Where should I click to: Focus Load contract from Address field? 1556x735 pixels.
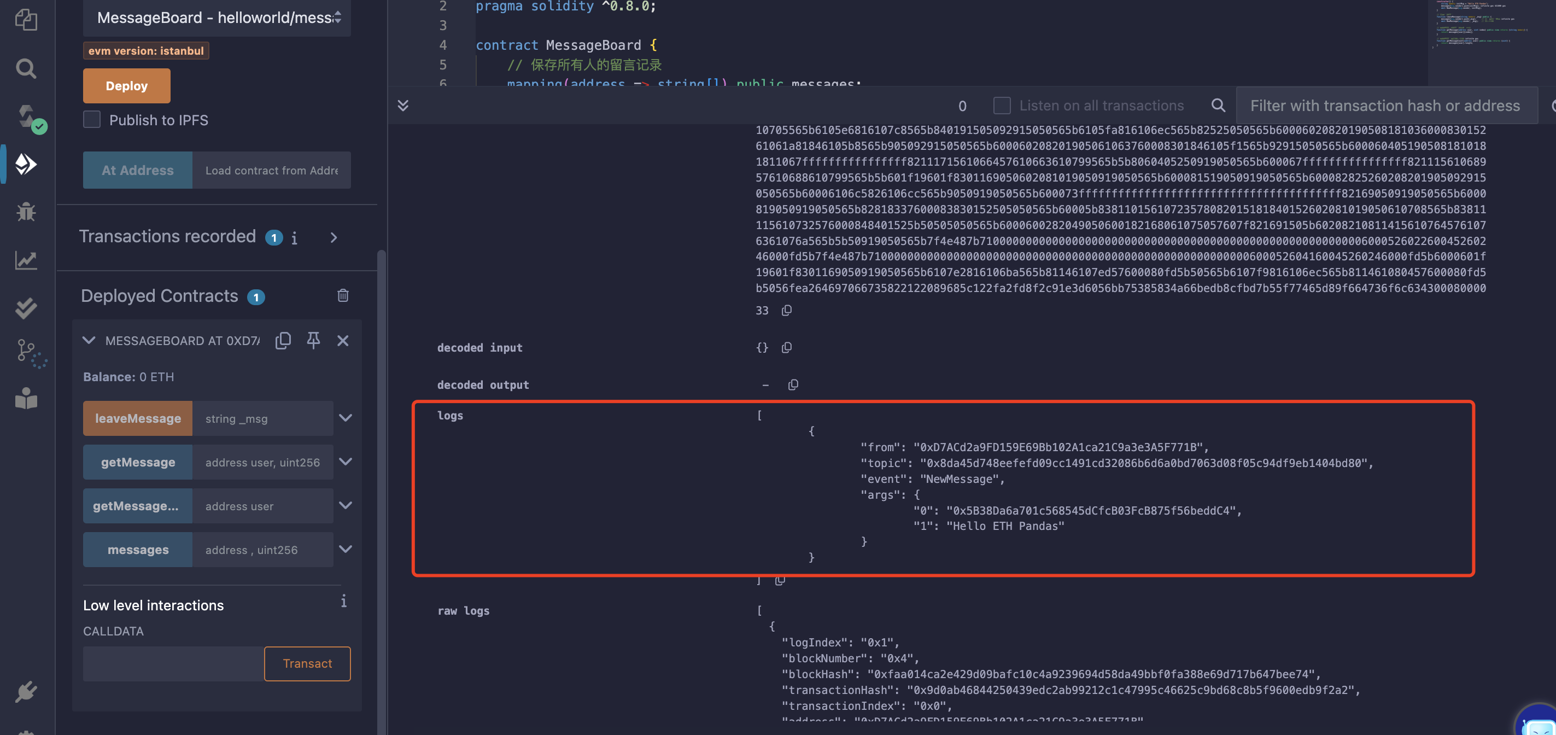point(271,170)
